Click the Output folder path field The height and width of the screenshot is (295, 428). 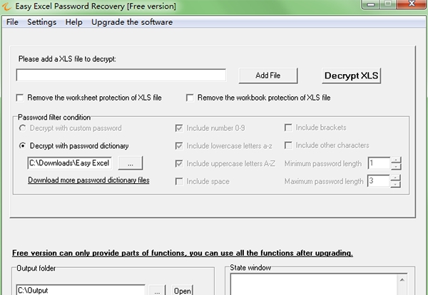(81, 290)
